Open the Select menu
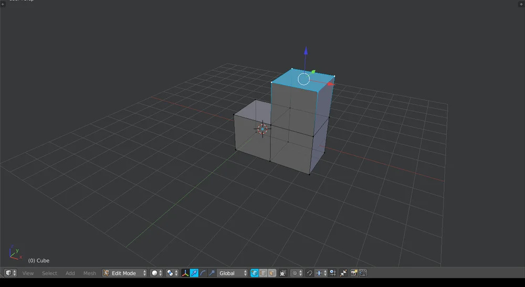 coord(49,273)
